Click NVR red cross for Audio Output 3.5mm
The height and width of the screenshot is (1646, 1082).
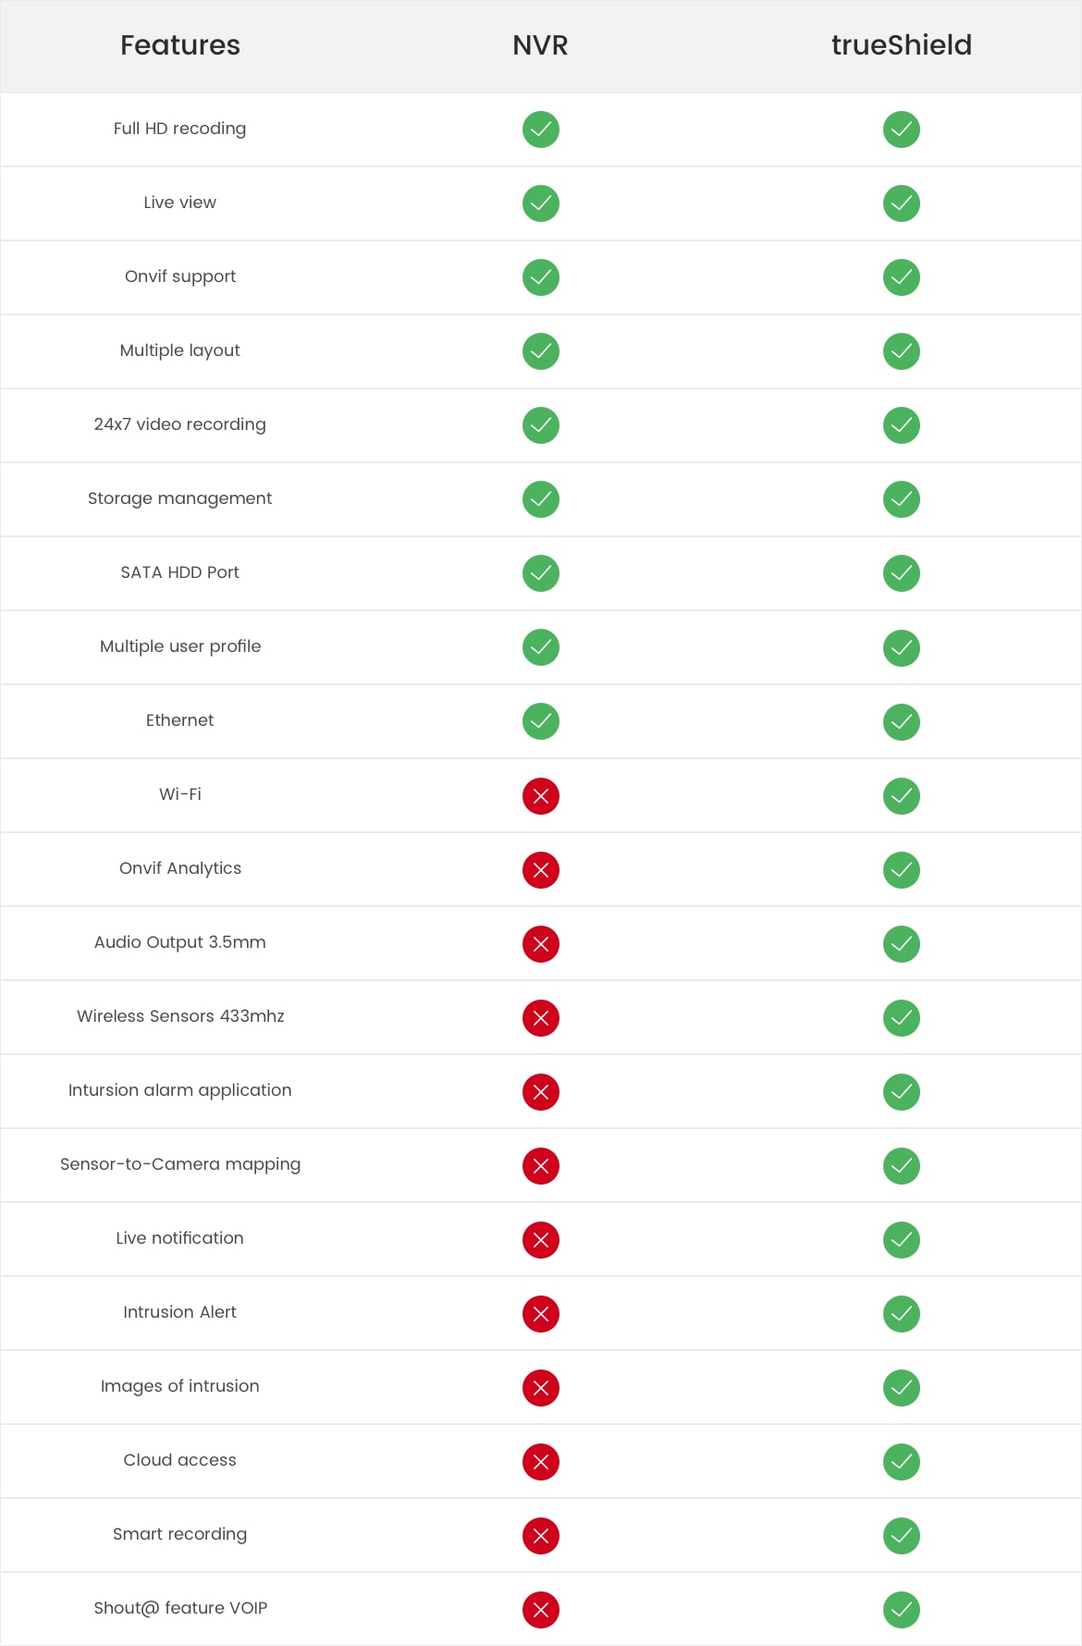pyautogui.click(x=541, y=944)
